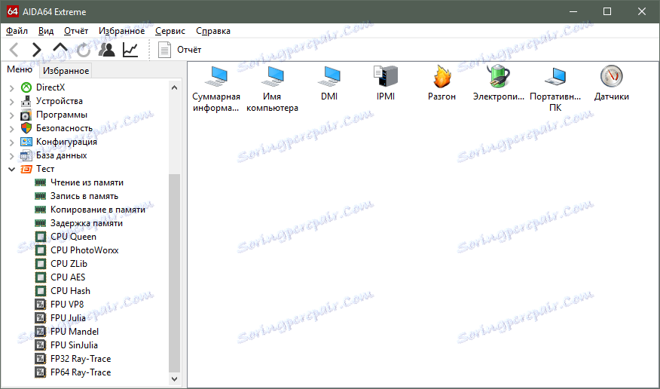Switch to the Меню tab
Screen dimensions: 660x389
[20, 69]
